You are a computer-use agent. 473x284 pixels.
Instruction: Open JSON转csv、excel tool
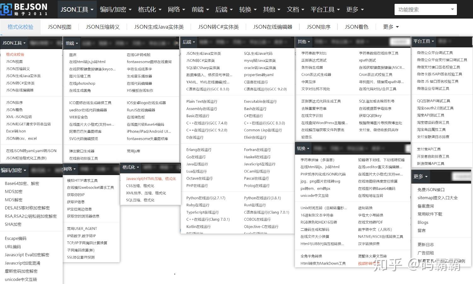tap(21, 138)
